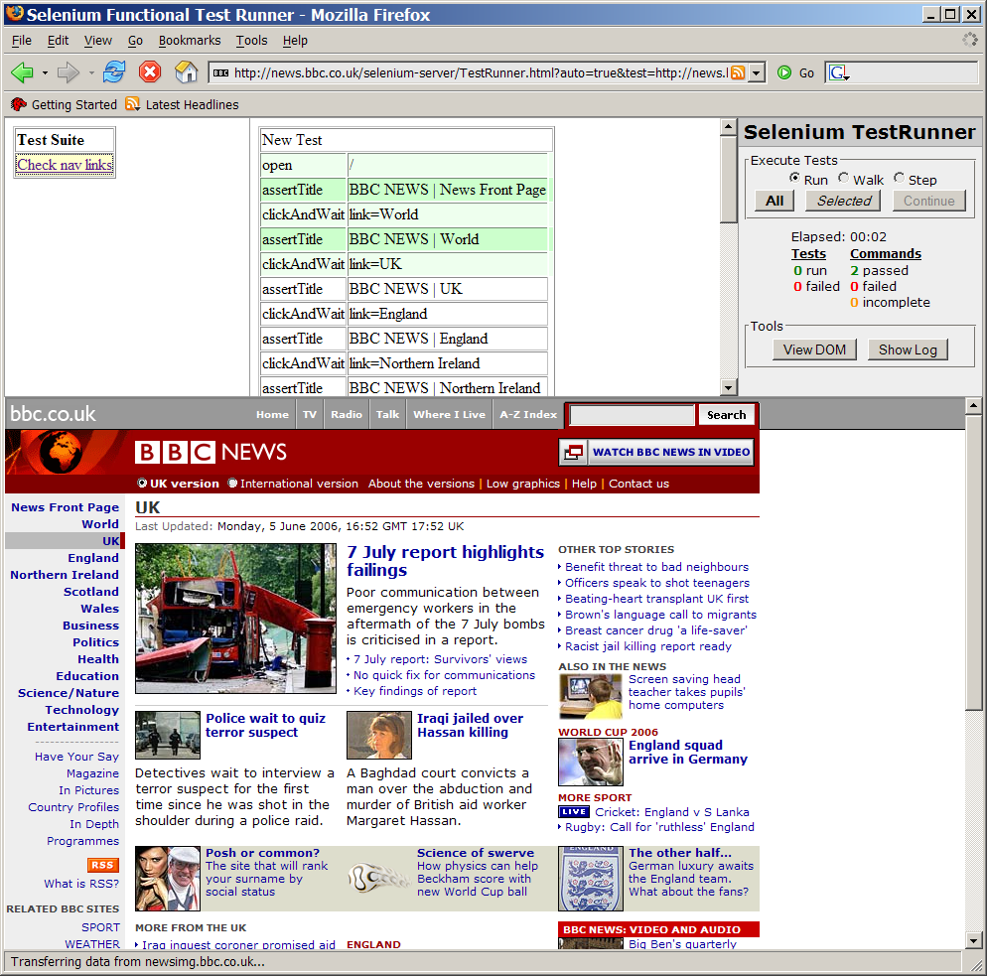Click the BBC search text field

click(x=632, y=415)
